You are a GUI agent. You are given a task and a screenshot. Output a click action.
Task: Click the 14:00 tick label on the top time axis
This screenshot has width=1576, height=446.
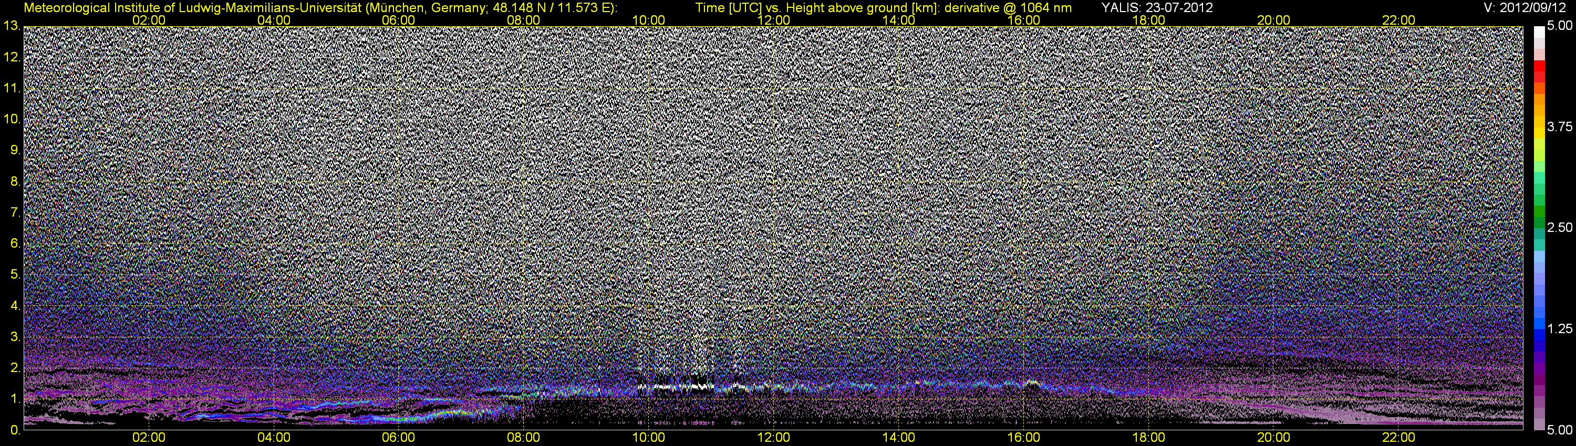coord(899,20)
